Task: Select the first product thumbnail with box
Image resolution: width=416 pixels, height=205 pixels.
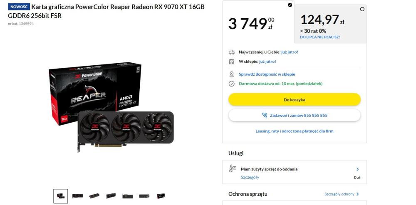Action: [61, 196]
